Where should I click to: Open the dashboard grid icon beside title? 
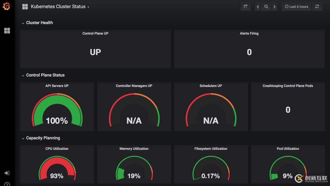(x=25, y=7)
